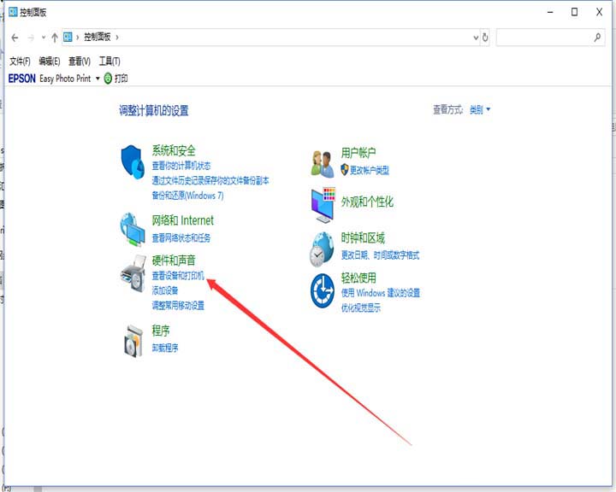Screen dimensions: 616x492
Task: Click the magnifier search icon
Action: (x=597, y=38)
